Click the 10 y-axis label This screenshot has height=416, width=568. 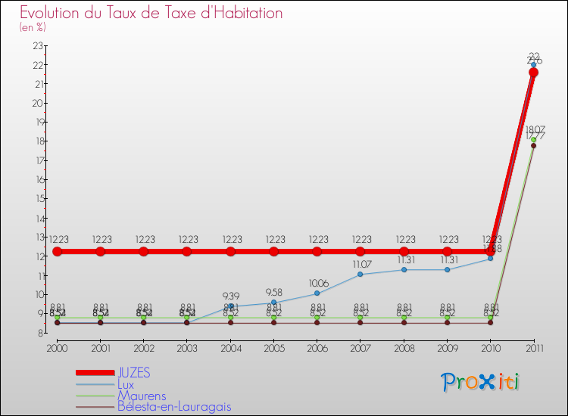[39, 294]
